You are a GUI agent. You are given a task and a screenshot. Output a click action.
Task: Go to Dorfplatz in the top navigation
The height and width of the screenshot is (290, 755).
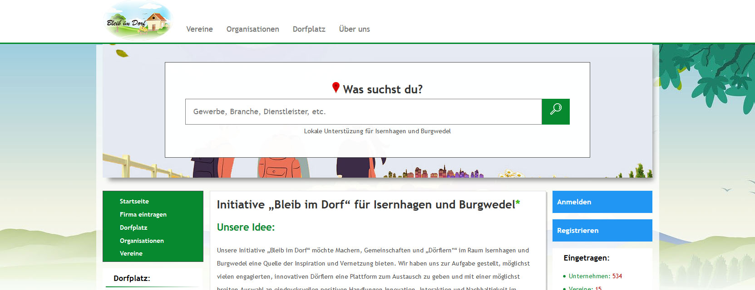tap(309, 29)
